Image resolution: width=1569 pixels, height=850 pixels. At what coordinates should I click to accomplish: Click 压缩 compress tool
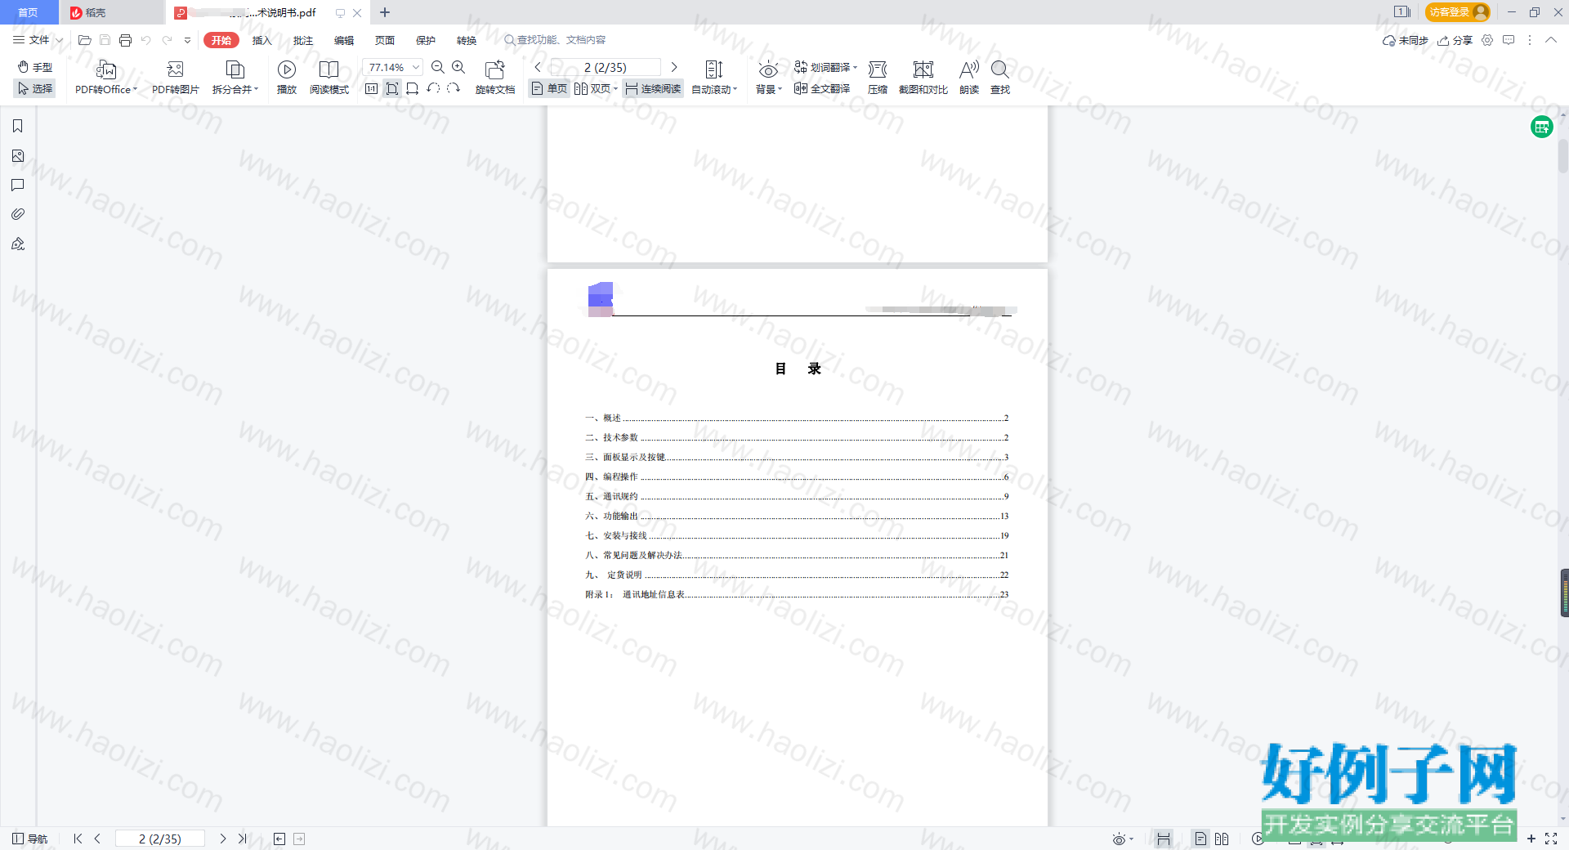pyautogui.click(x=878, y=78)
